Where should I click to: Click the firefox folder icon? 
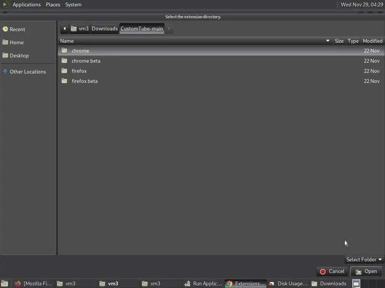64,71
